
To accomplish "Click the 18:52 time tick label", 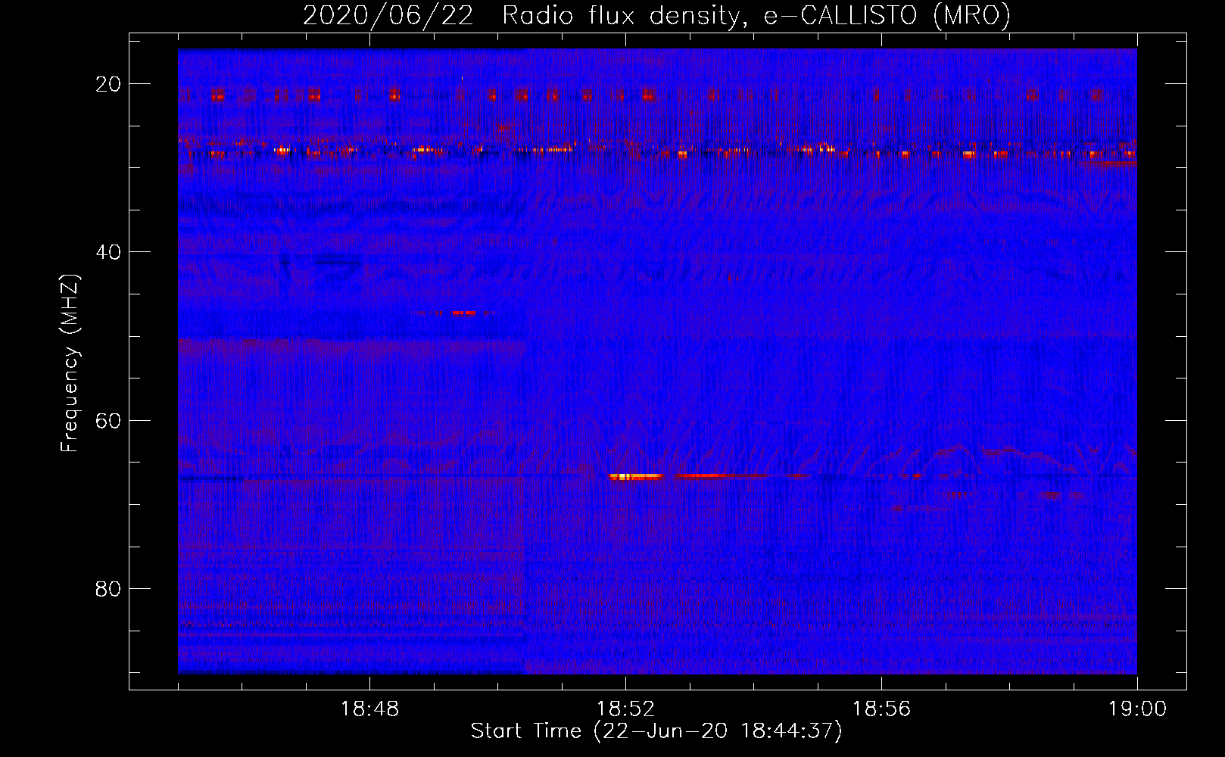I will pyautogui.click(x=625, y=709).
